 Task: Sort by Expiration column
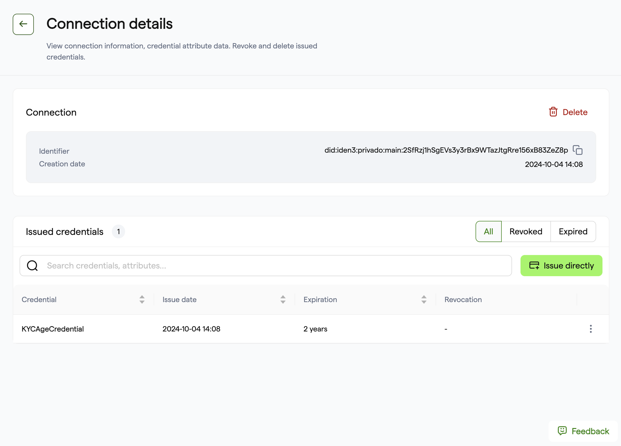tap(424, 299)
